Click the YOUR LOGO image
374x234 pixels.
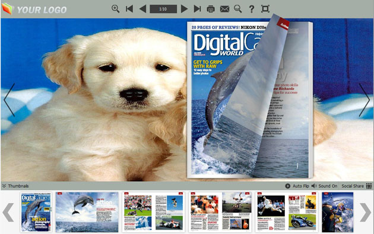34,9
